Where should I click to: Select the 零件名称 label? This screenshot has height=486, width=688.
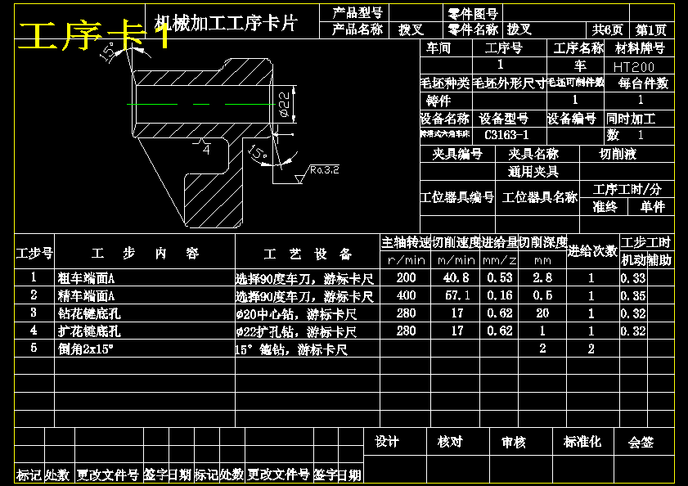pyautogui.click(x=473, y=29)
